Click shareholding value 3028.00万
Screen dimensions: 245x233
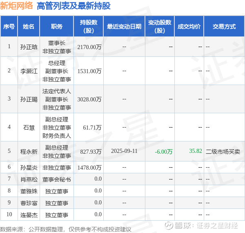pyautogui.click(x=89, y=99)
